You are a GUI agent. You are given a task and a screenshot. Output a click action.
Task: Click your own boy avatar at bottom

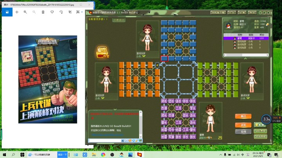click(x=210, y=118)
